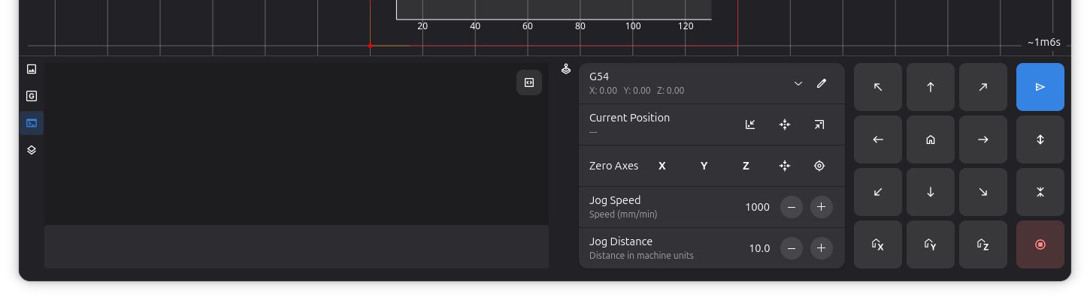
Task: Jog the Z axis with the up-down arrow
Action: [x=1040, y=139]
